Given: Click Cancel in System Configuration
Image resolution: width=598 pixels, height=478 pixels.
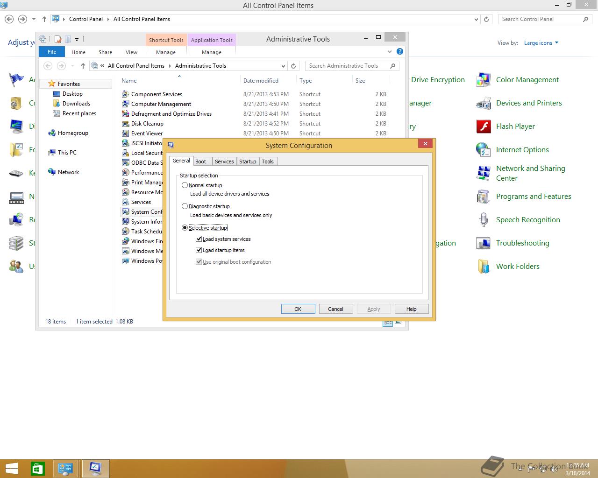Looking at the screenshot, I should (x=335, y=309).
